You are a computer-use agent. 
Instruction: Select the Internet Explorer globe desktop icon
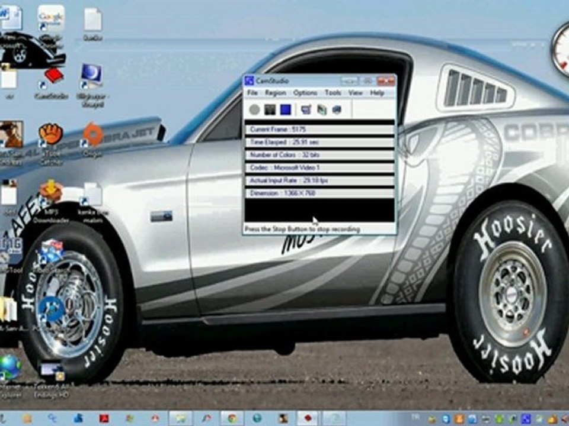coord(10,376)
